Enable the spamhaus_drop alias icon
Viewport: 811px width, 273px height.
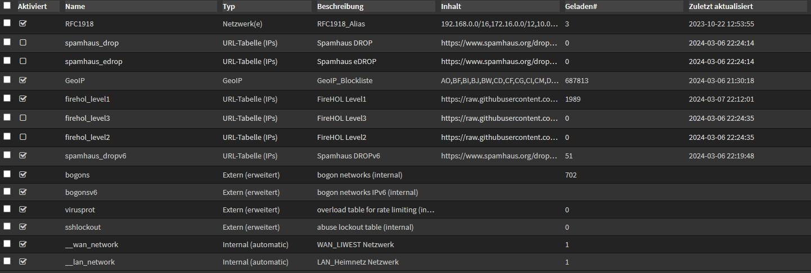pyautogui.click(x=23, y=43)
